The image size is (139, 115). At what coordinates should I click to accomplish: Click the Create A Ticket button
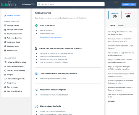pyautogui.click(x=129, y=4)
